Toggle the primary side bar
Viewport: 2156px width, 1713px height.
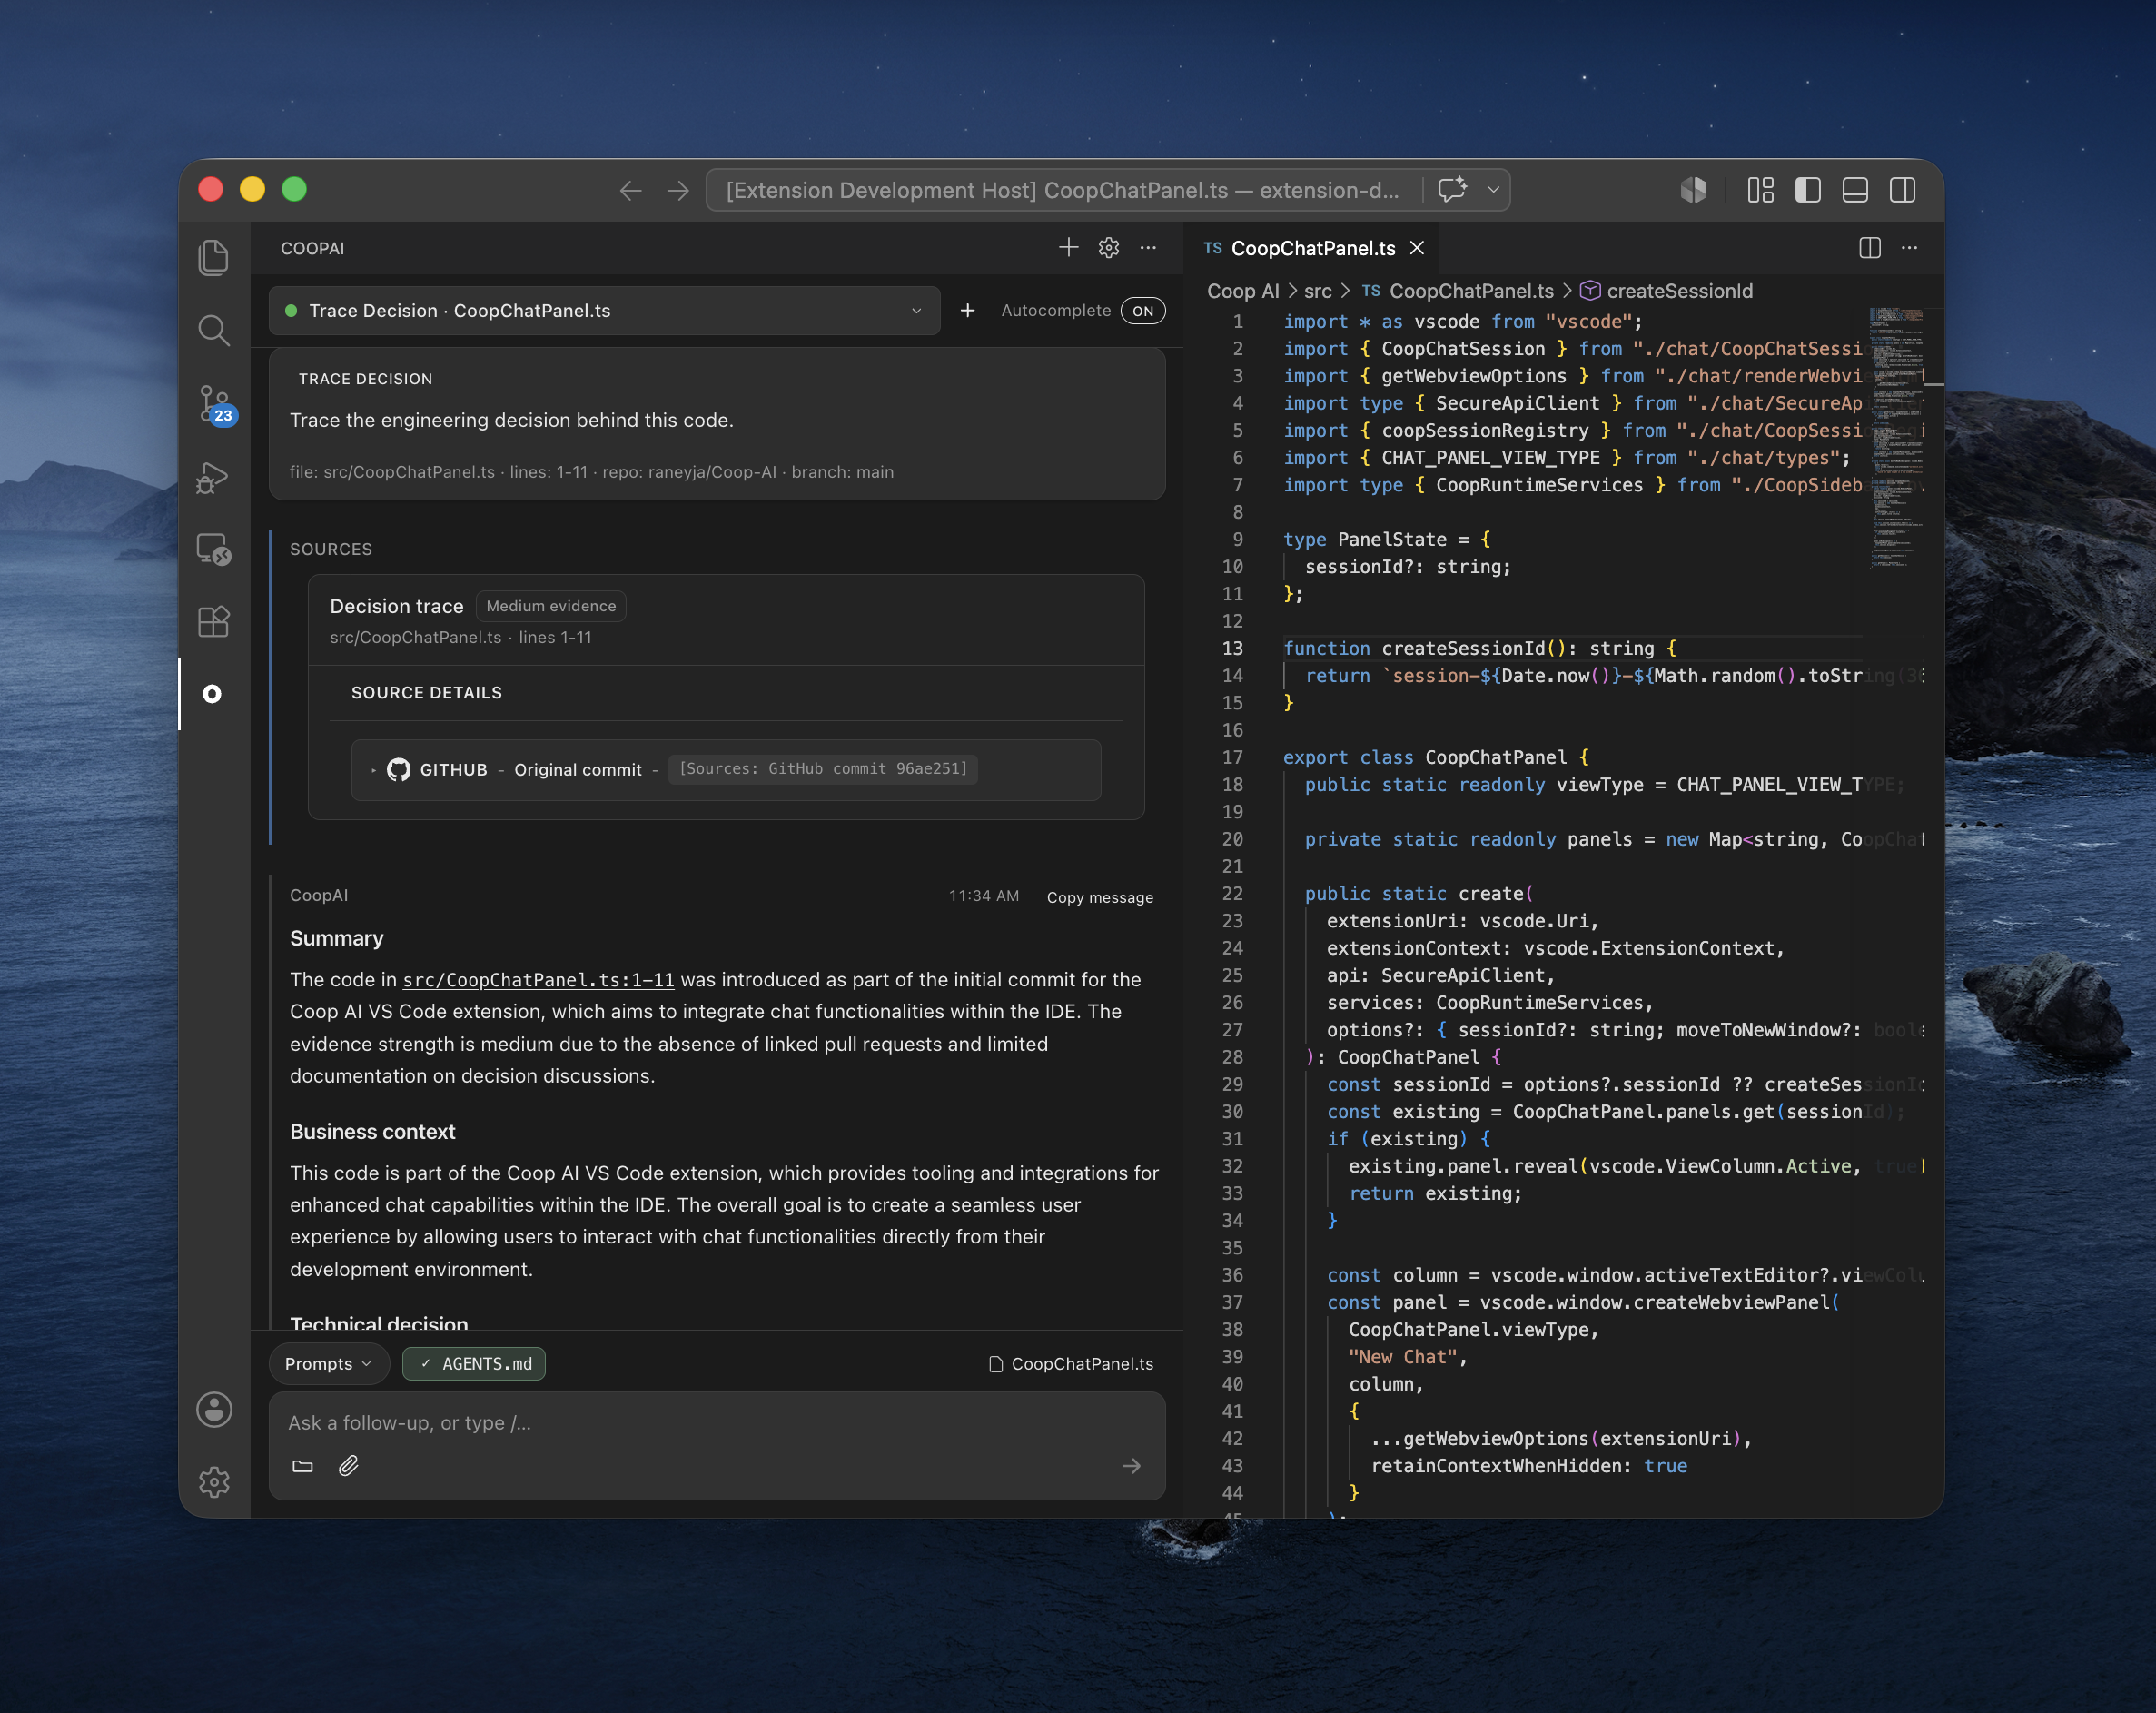click(x=1807, y=190)
